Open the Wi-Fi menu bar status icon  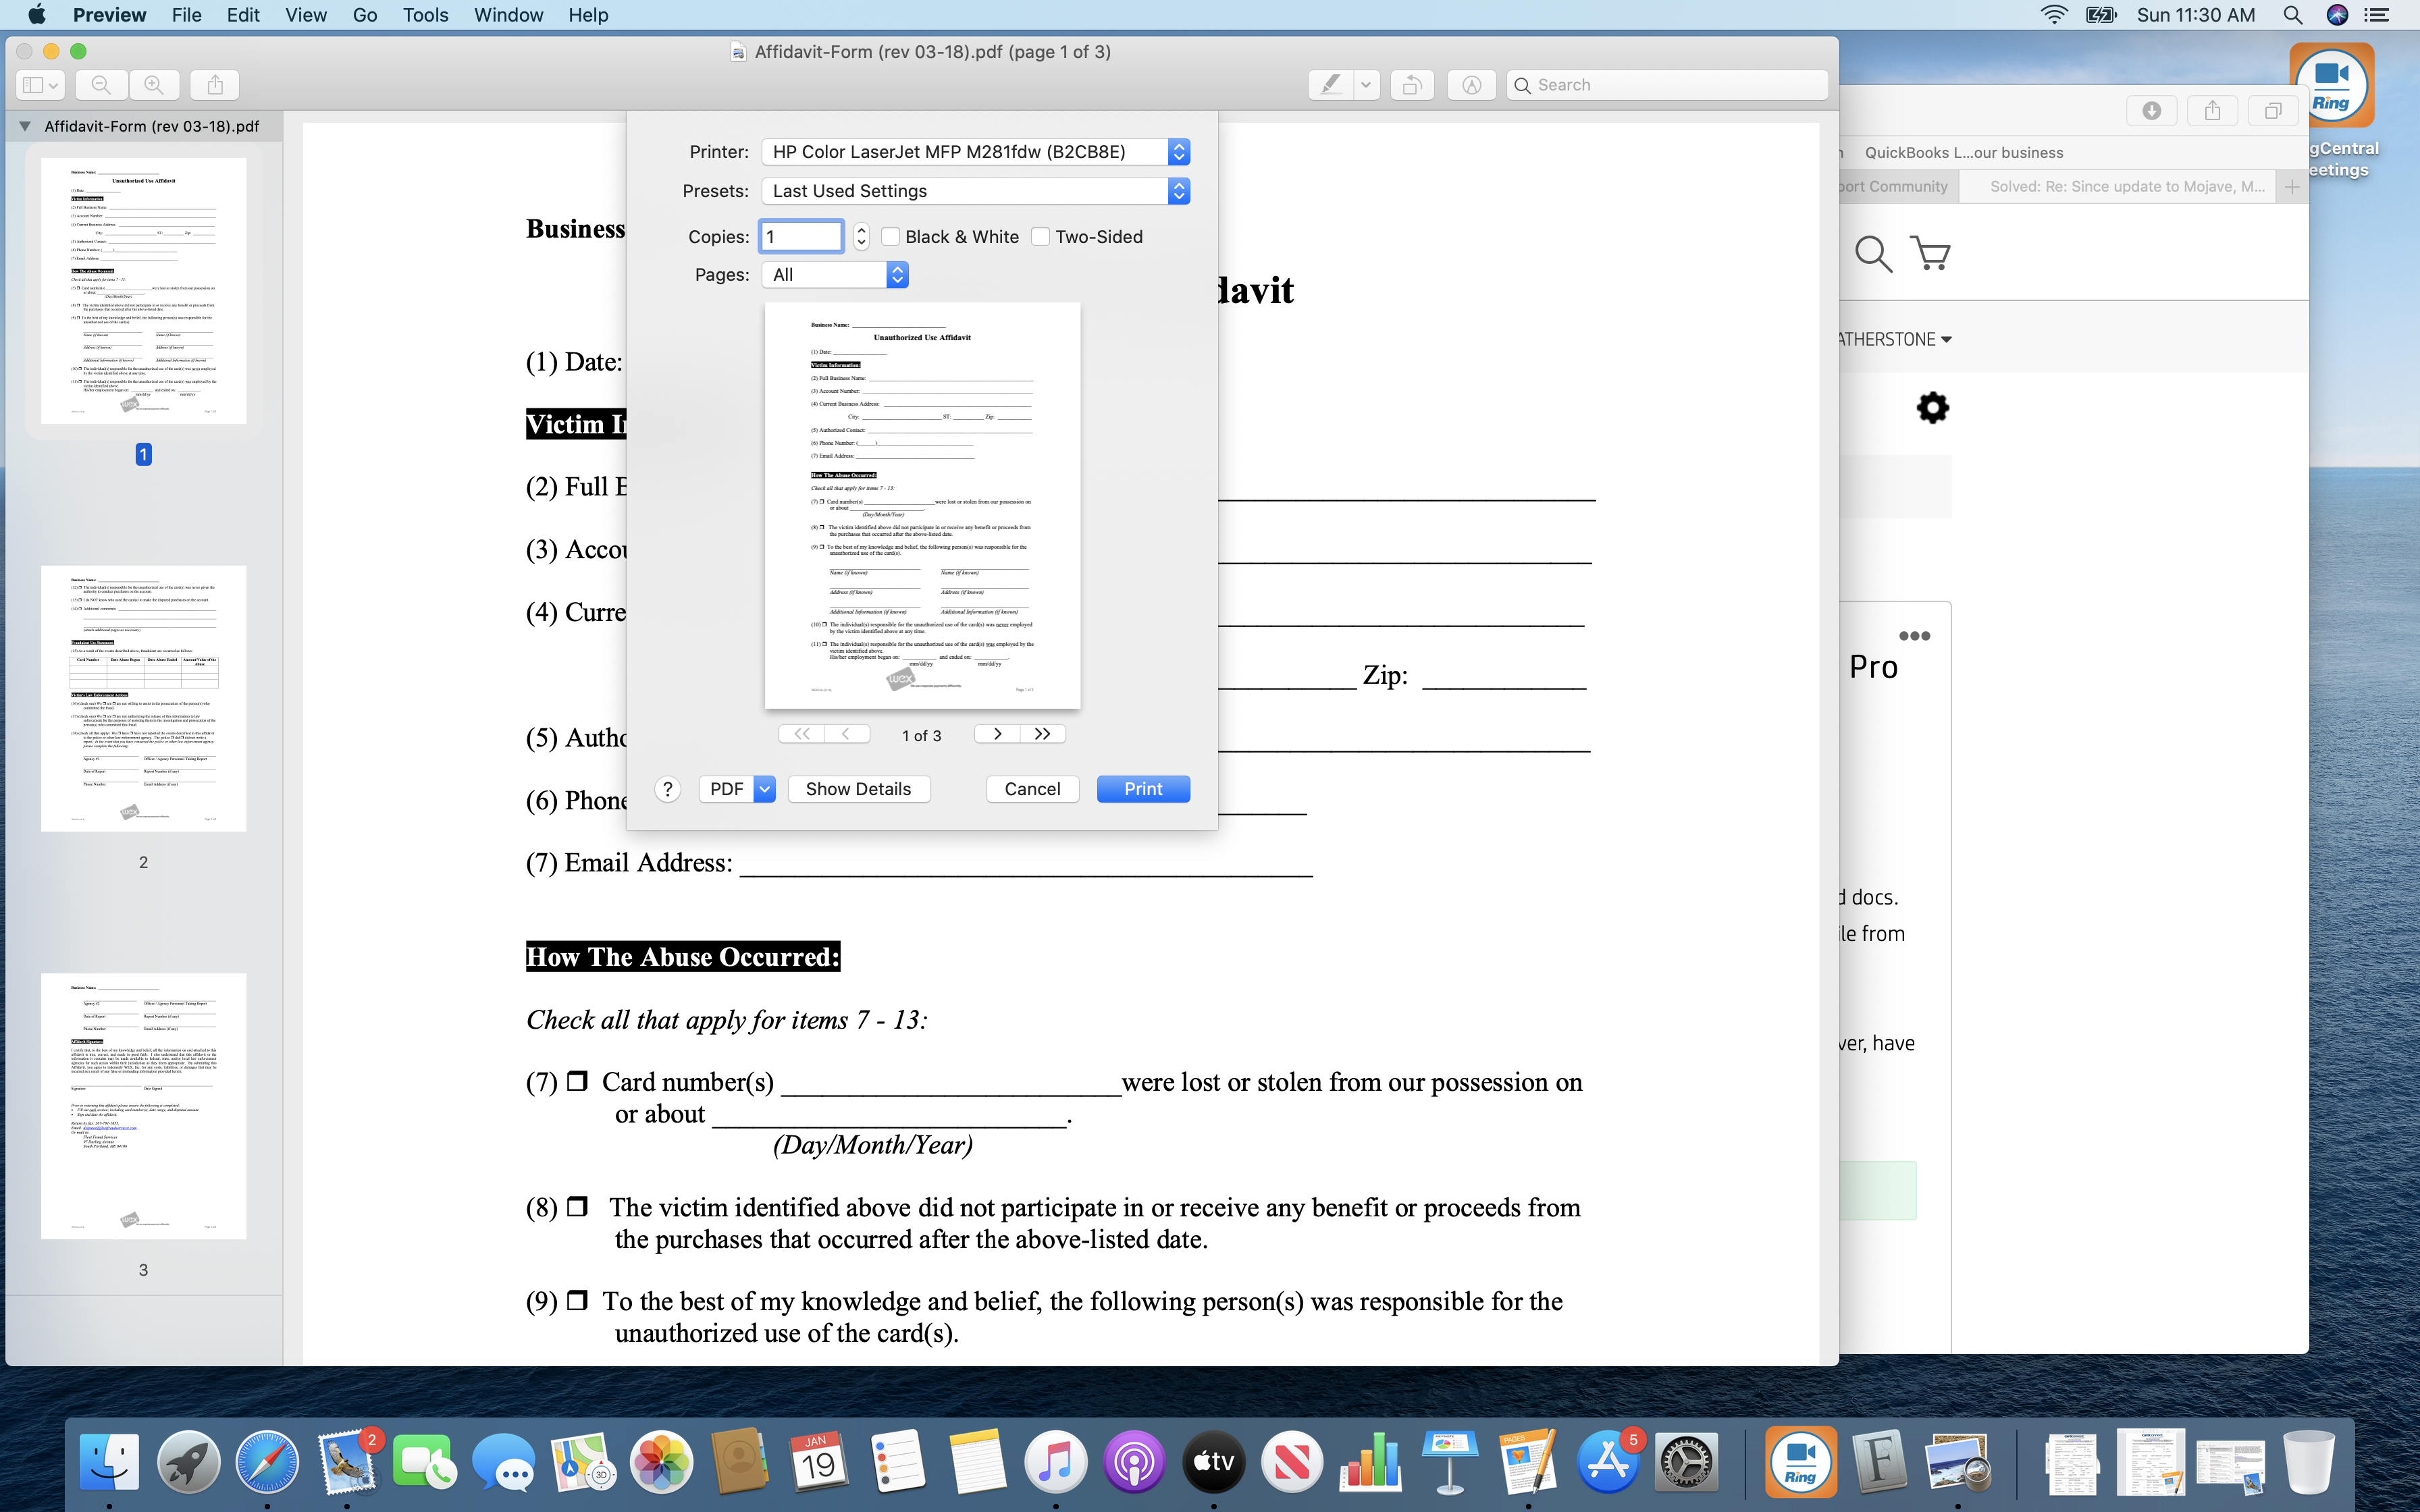[2053, 15]
